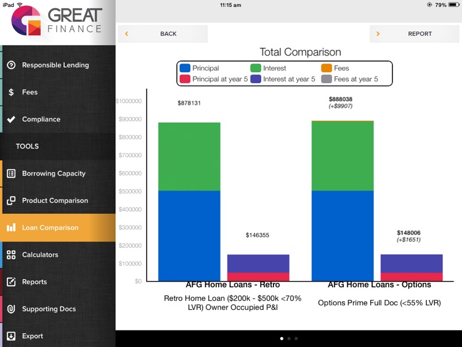Tap the rotation lock status icon

pyautogui.click(x=429, y=5)
